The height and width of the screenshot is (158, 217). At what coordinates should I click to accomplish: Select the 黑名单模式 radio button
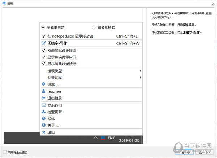[x=43, y=27]
